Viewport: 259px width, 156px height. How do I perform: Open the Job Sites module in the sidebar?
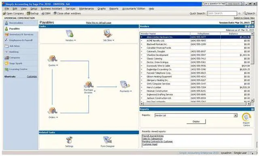pos(21,46)
